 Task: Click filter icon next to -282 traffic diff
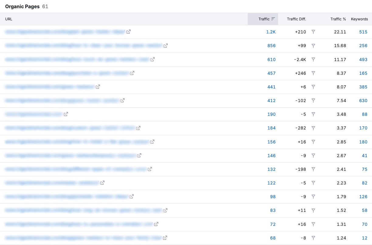coord(313,128)
